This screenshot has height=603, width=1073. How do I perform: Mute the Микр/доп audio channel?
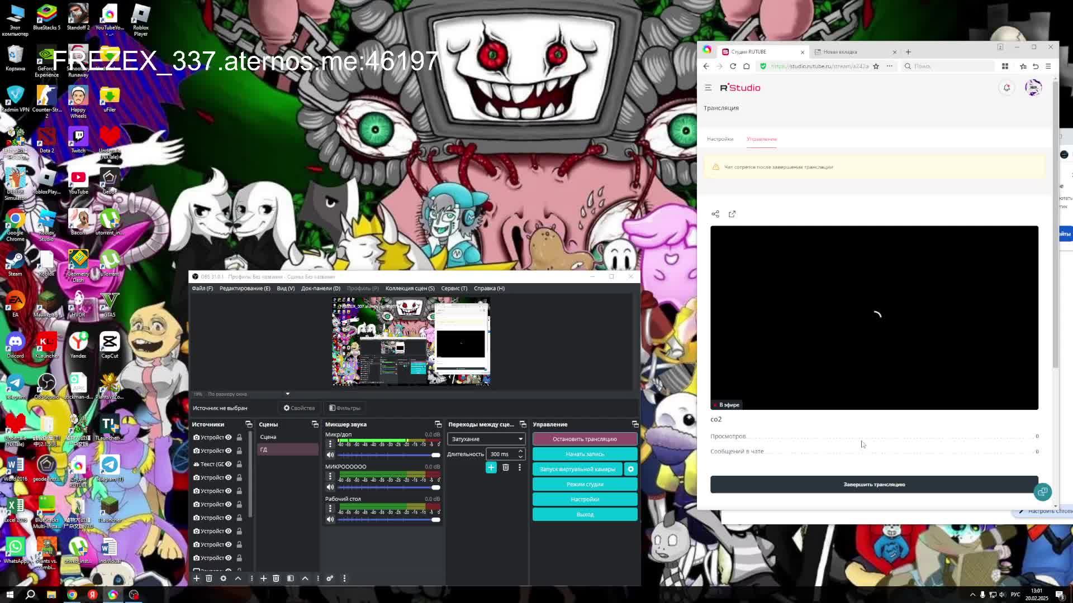tap(330, 454)
